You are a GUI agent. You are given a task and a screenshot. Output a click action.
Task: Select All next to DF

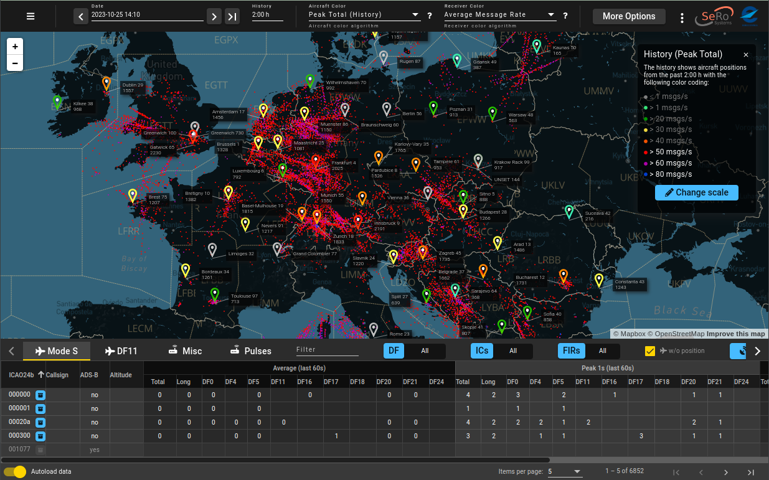425,351
